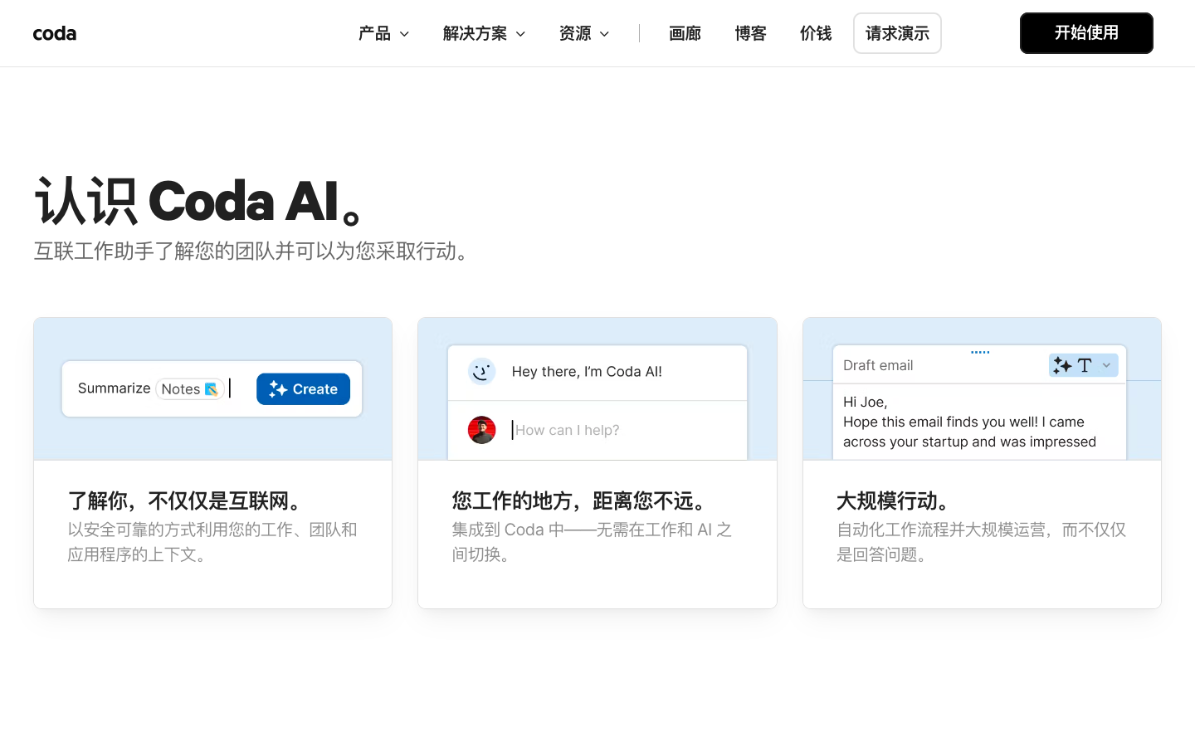Screen dimensions: 1195x747
Task: Click the coda logo in top left
Action: coord(55,33)
